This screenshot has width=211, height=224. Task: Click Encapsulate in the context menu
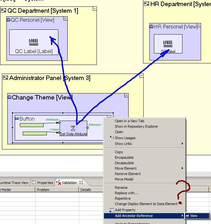click(x=124, y=157)
